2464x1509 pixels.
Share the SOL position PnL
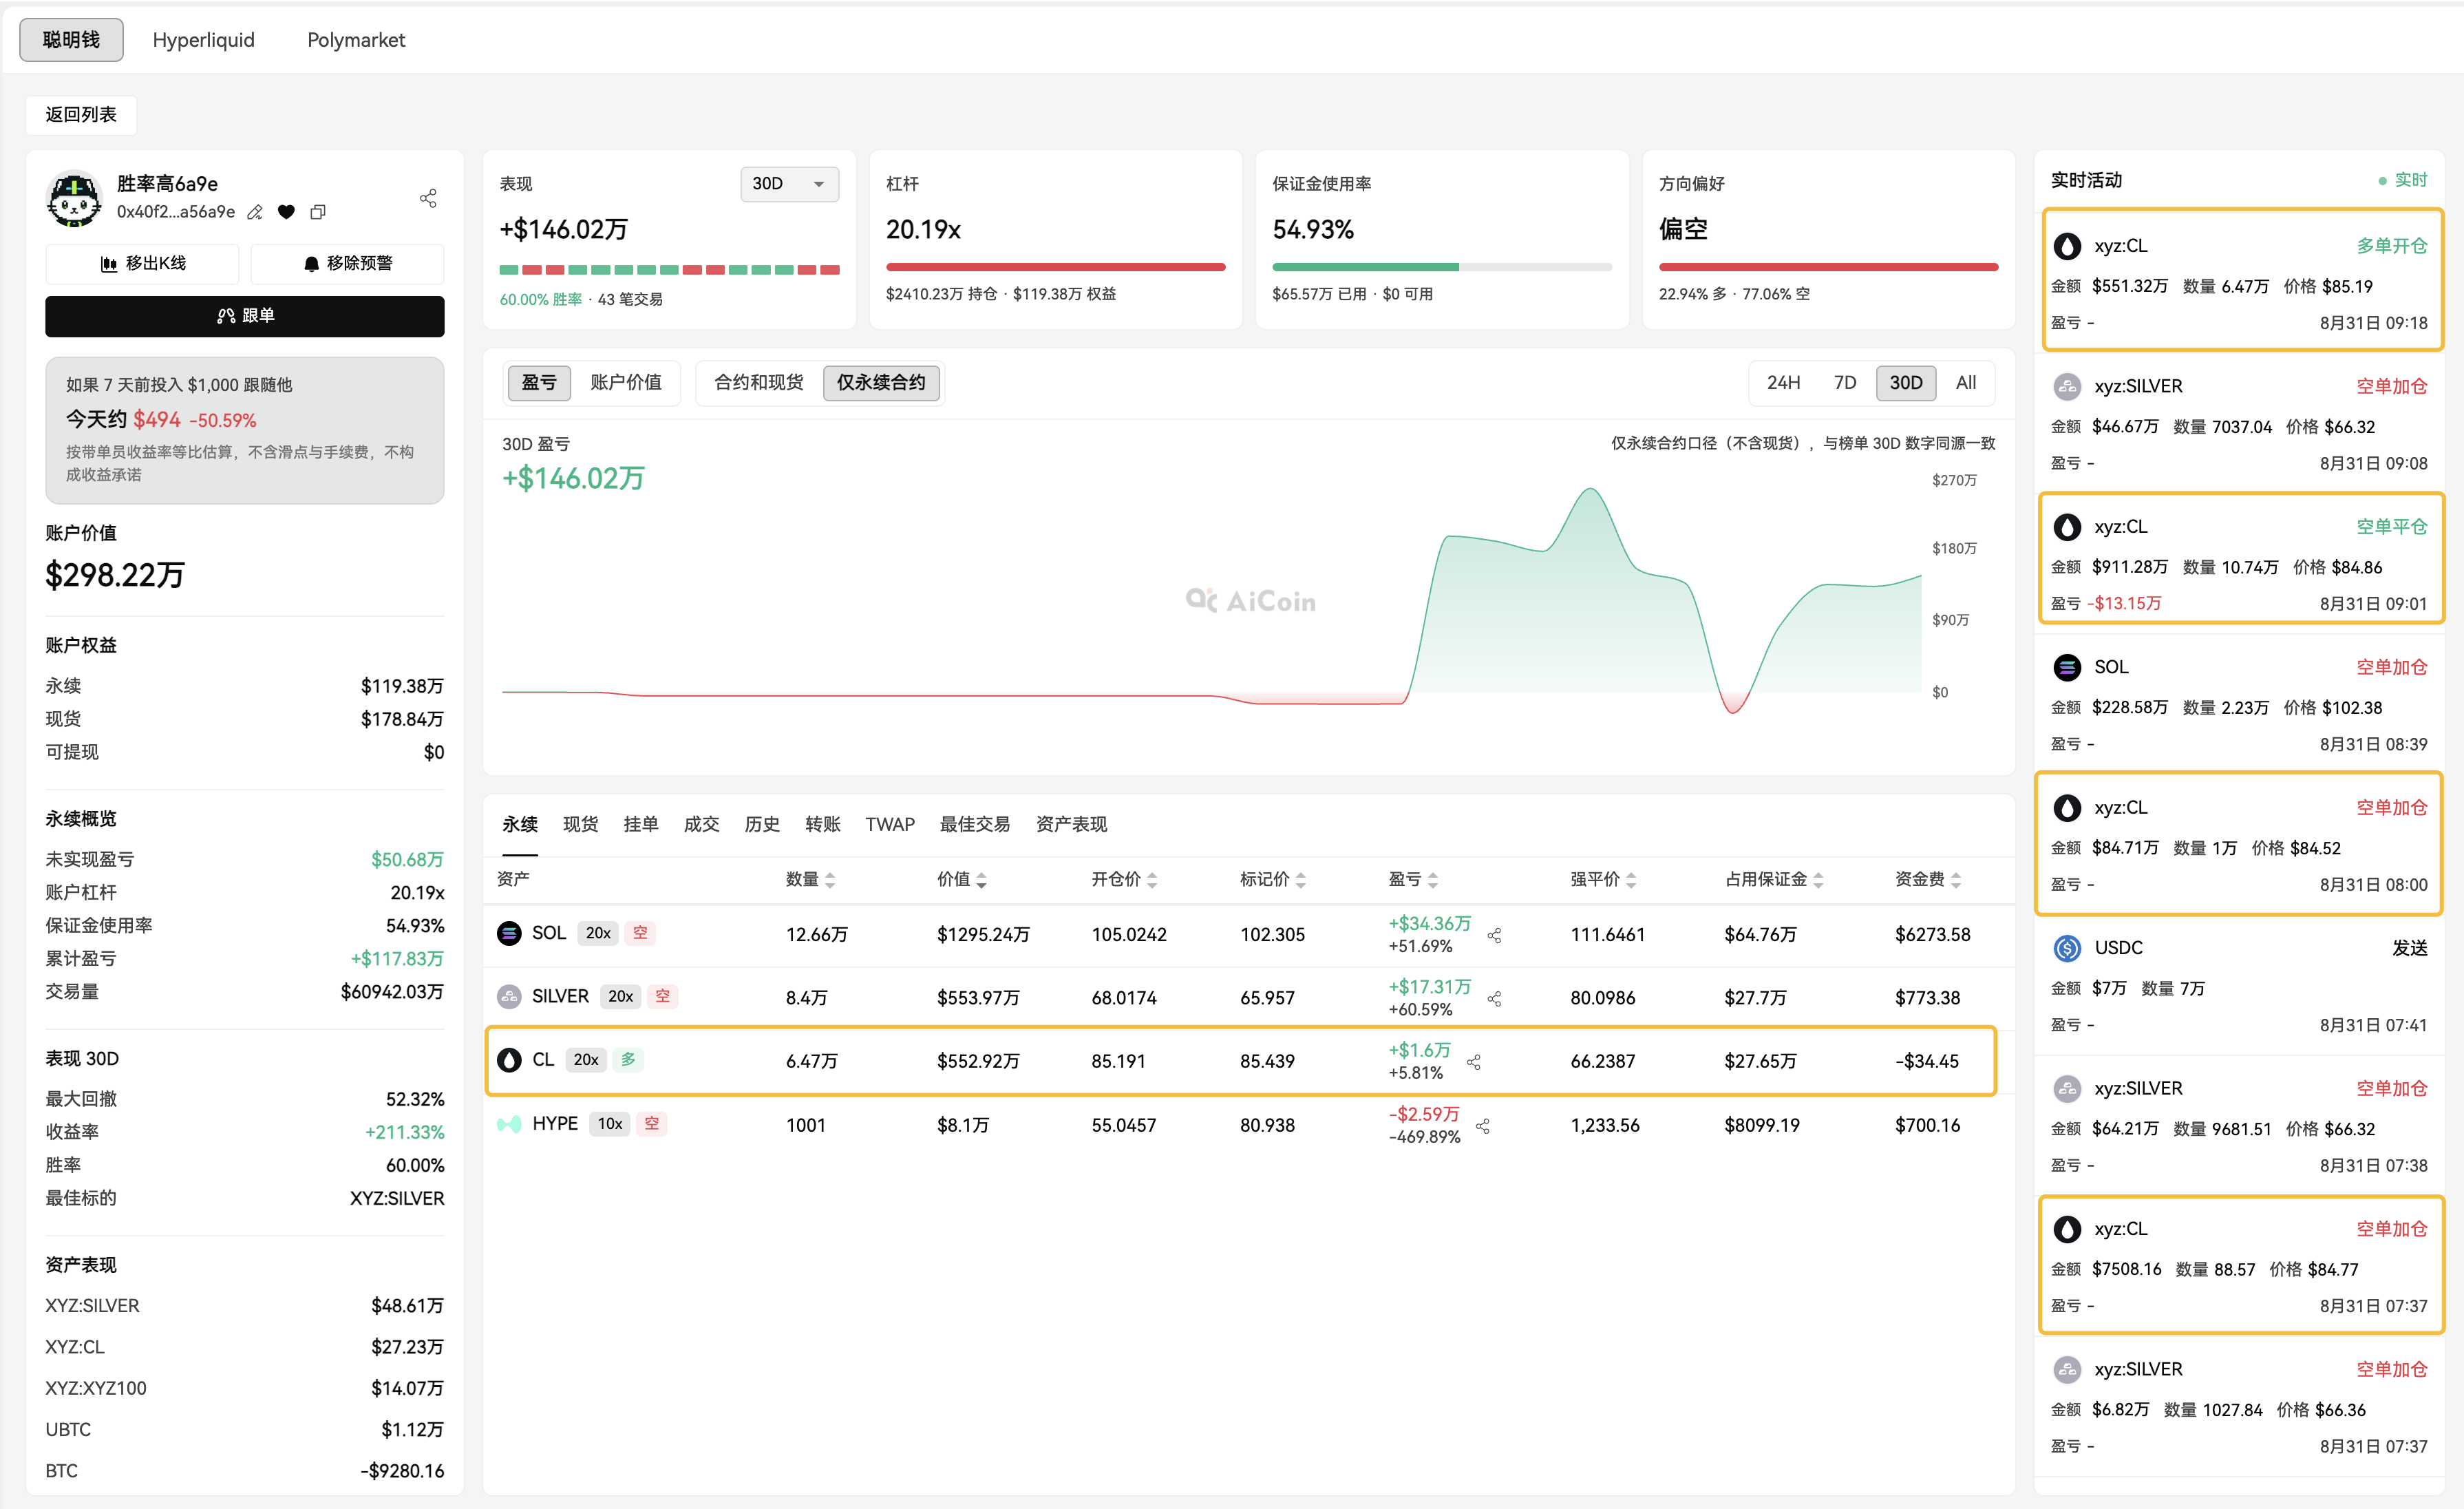(x=1494, y=936)
